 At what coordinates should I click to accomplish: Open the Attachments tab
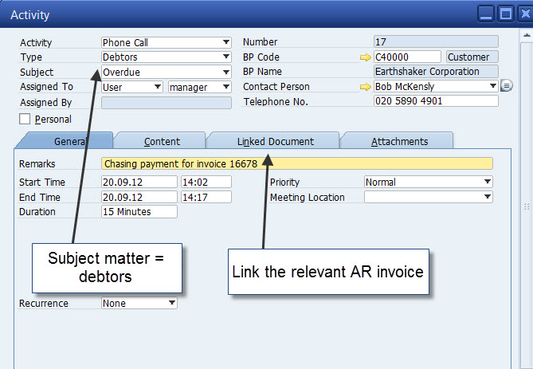399,142
